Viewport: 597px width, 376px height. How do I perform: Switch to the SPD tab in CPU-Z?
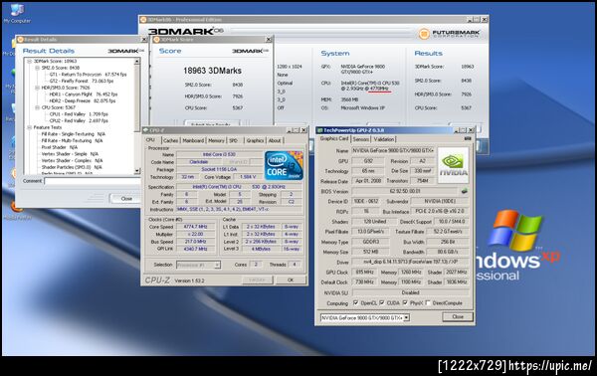click(x=234, y=140)
